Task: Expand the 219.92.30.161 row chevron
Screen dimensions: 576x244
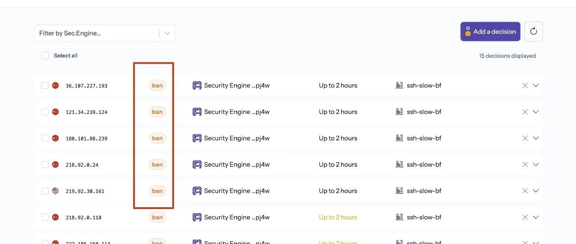Action: click(535, 191)
